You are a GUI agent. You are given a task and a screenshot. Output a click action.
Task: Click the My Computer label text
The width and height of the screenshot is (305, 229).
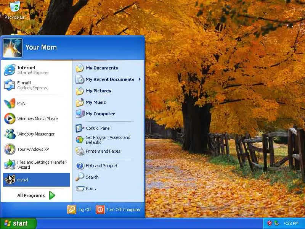(x=100, y=114)
